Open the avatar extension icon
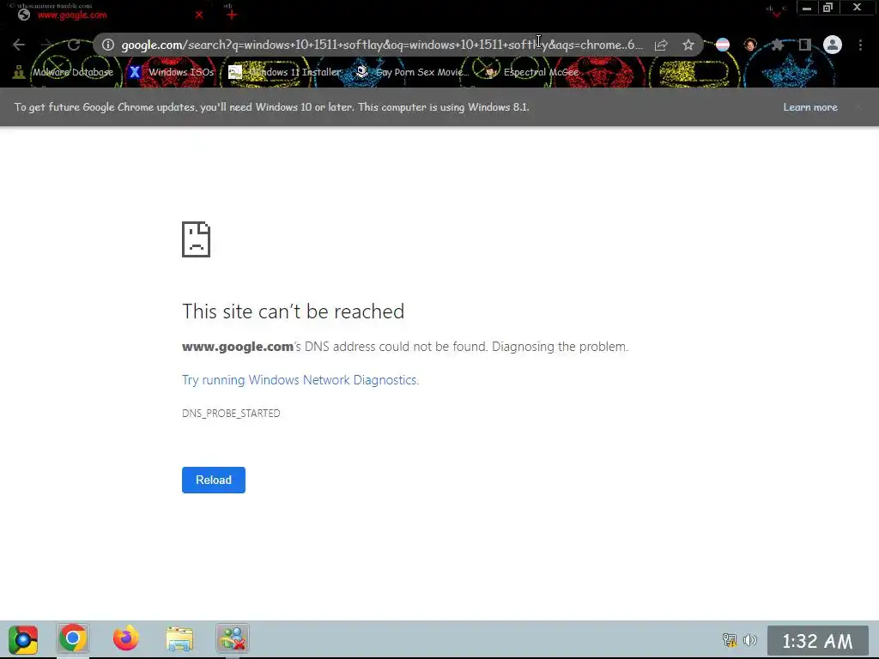This screenshot has height=659, width=879. [x=750, y=45]
